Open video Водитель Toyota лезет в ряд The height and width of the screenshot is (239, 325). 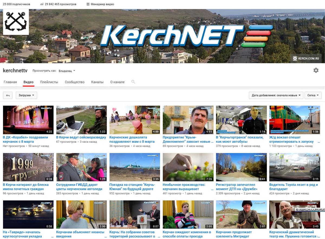294,187
